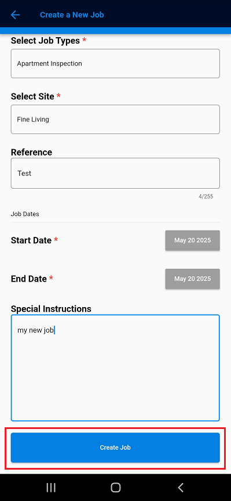The width and height of the screenshot is (231, 501).
Task: Tap the End Date label text
Action: (29, 279)
